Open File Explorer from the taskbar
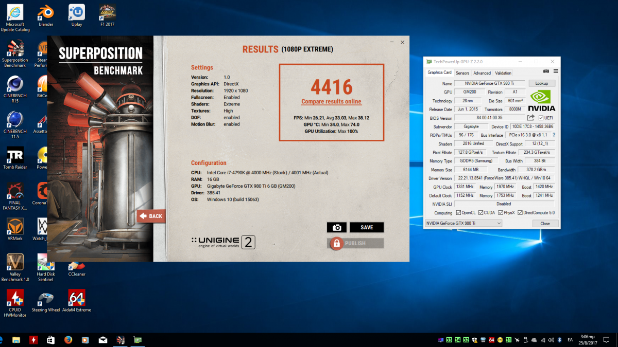This screenshot has width=618, height=347. [16, 340]
